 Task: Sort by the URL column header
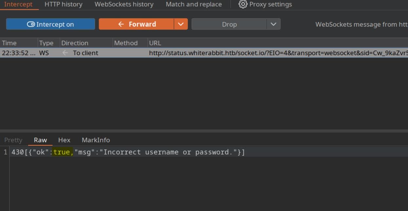click(155, 43)
